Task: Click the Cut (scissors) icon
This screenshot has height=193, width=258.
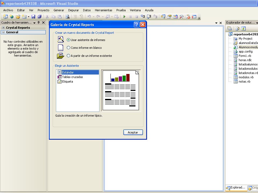Action: (47, 17)
